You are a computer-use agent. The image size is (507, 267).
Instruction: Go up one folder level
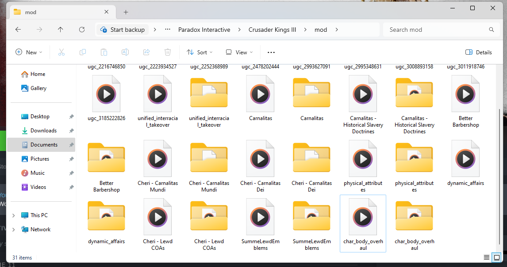[61, 30]
